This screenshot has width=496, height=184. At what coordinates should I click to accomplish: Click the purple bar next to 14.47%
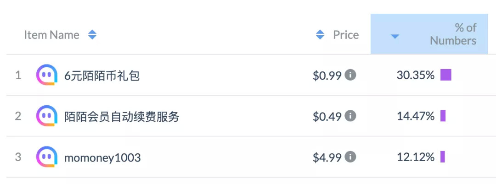pos(443,116)
